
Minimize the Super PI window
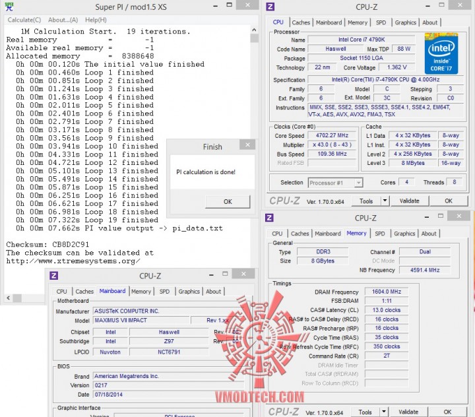tap(215, 6)
